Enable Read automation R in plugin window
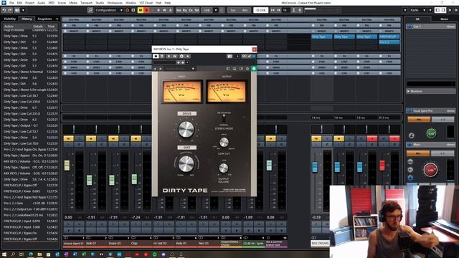 pos(169,56)
